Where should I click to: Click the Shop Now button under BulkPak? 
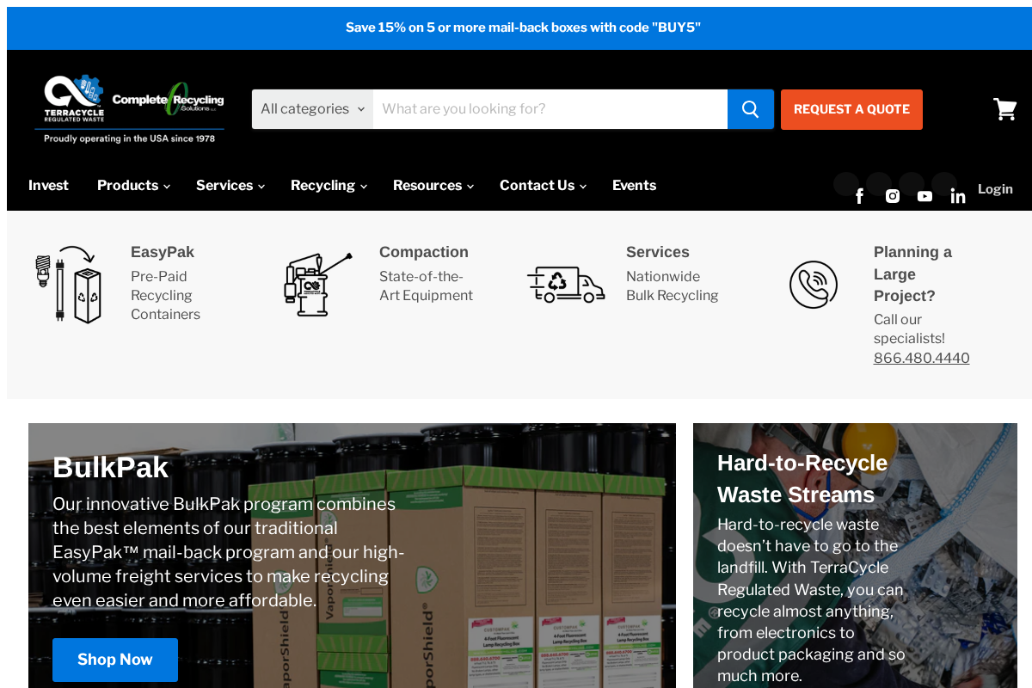click(115, 660)
